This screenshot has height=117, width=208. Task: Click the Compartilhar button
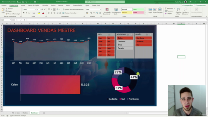(x=188, y=5)
